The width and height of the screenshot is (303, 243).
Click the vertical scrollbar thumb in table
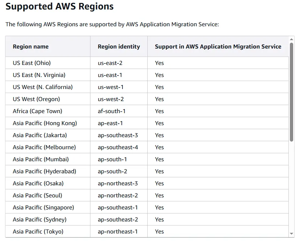tap(291, 92)
